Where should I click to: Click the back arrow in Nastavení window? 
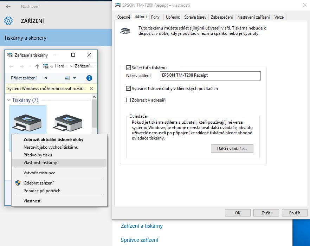pyautogui.click(x=8, y=7)
